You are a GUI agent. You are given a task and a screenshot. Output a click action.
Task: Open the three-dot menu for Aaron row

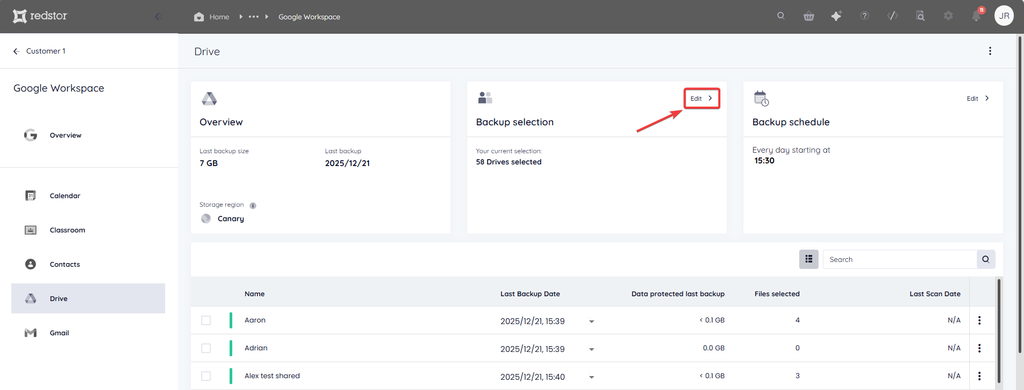979,320
